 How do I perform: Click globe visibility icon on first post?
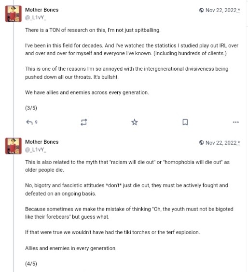(x=201, y=11)
